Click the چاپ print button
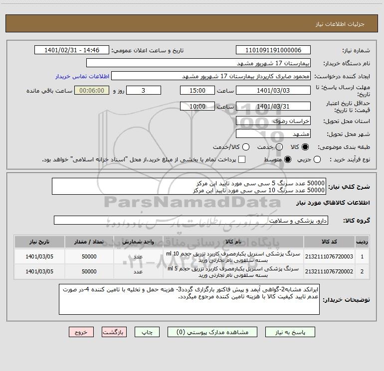Image resolution: width=384 pixels, height=371 pixels. click(x=147, y=332)
